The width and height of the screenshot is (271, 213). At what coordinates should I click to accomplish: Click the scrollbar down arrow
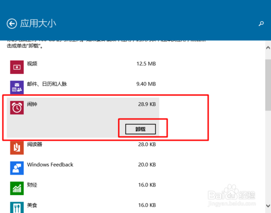click(268, 205)
